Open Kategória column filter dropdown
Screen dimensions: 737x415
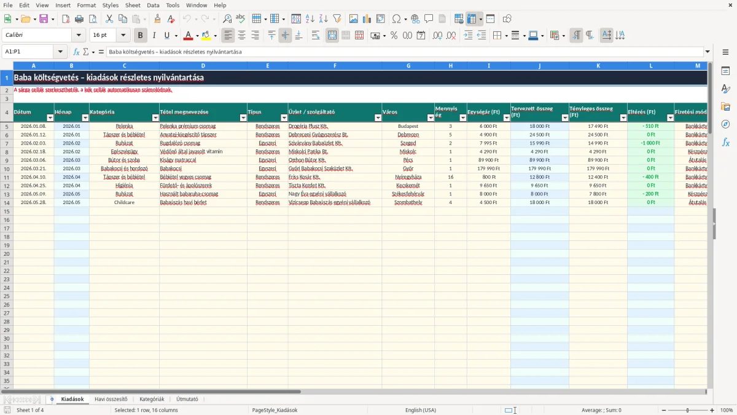click(155, 117)
